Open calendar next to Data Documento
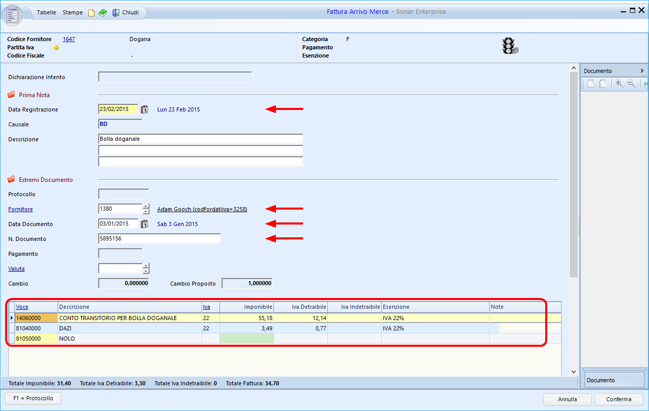Viewport: 649px width, 411px height. [144, 223]
